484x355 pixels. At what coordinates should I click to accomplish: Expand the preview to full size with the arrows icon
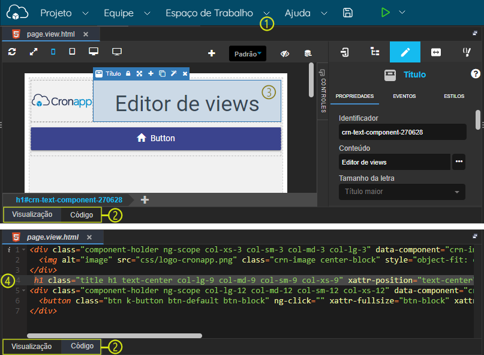[x=34, y=52]
